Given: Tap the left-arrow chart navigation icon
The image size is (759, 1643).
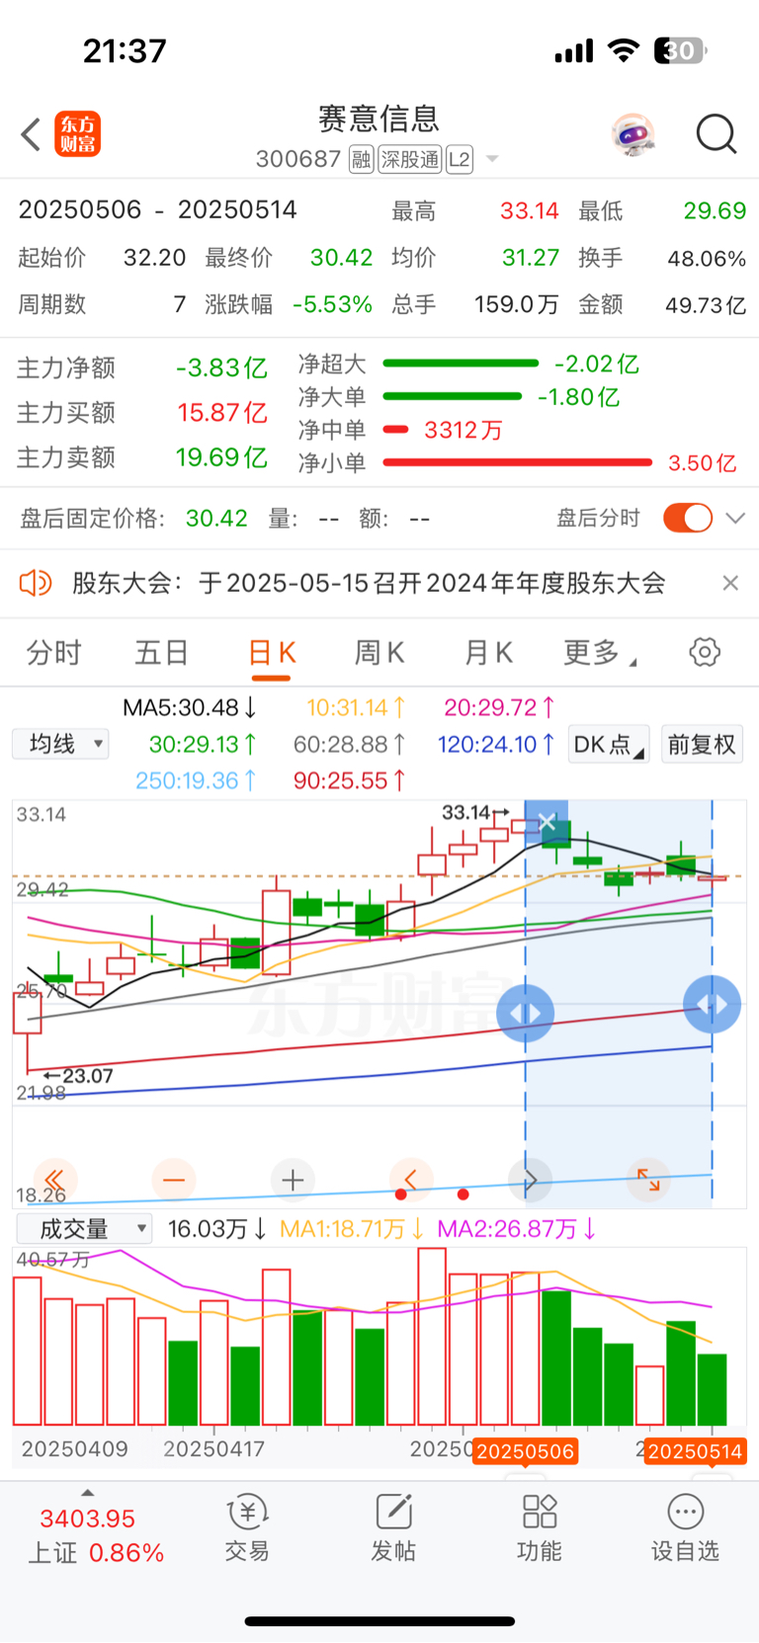Looking at the screenshot, I should 411,1180.
